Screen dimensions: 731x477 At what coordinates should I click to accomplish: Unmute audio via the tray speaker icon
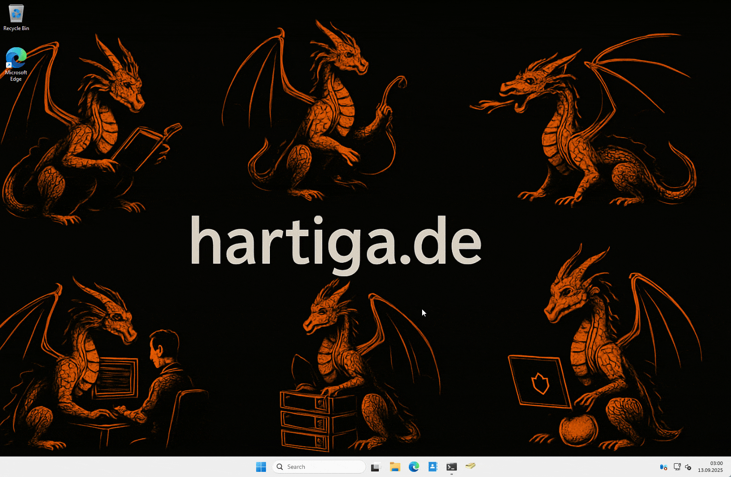point(688,467)
